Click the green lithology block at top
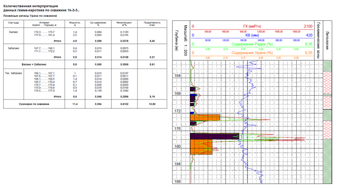The height and width of the screenshot is (189, 338). tap(327, 66)
